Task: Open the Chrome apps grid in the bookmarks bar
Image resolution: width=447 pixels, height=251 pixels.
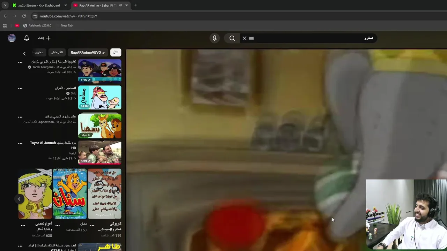Action: tap(5, 25)
